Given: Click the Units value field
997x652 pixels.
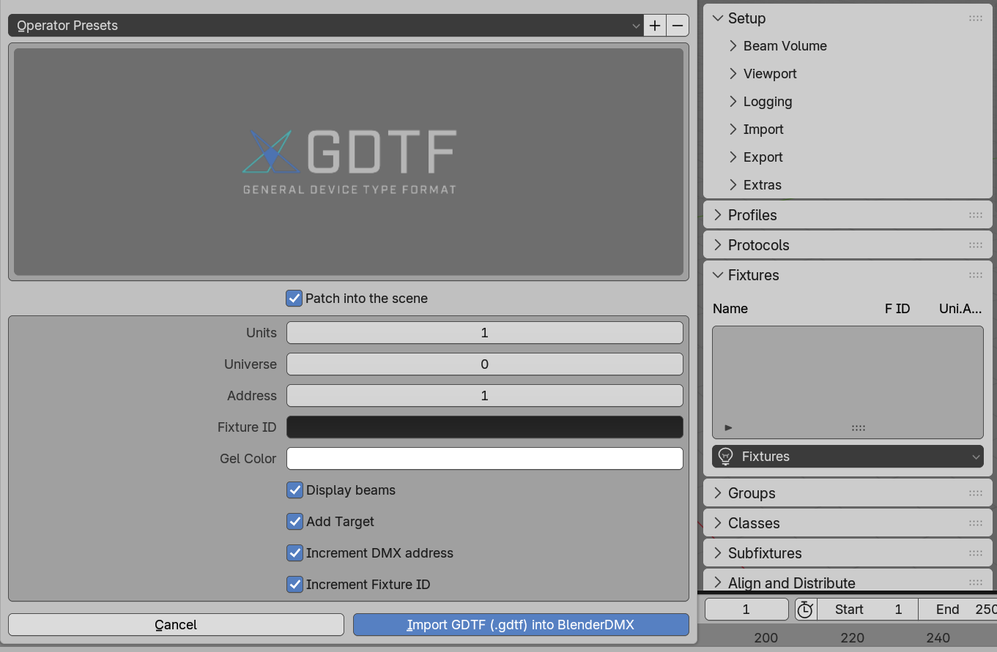Looking at the screenshot, I should (x=484, y=333).
